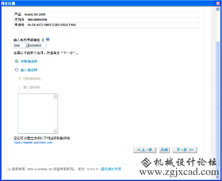Image resolution: width=222 pixels, height=181 pixels.
Task: Click the second serial number field 98989898
Action: click(37, 46)
